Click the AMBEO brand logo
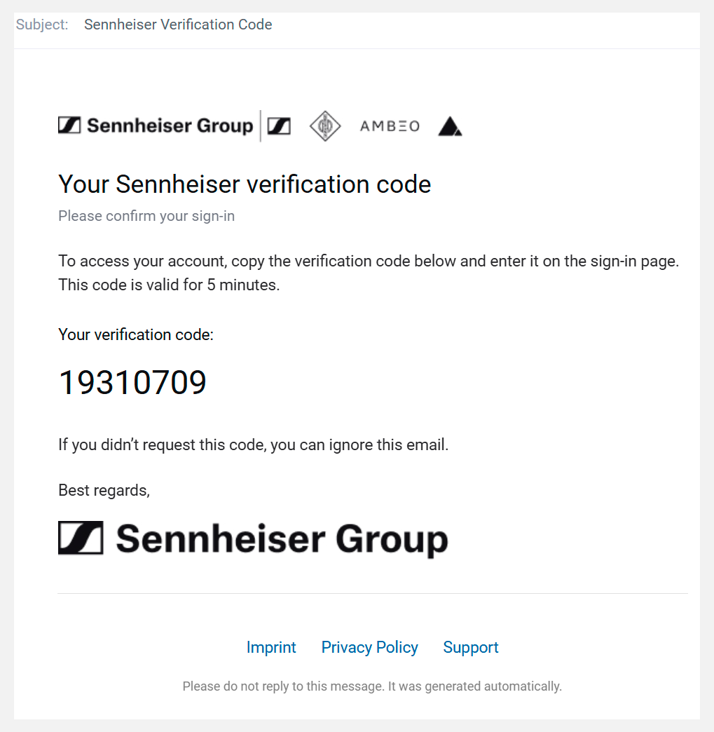 point(390,126)
